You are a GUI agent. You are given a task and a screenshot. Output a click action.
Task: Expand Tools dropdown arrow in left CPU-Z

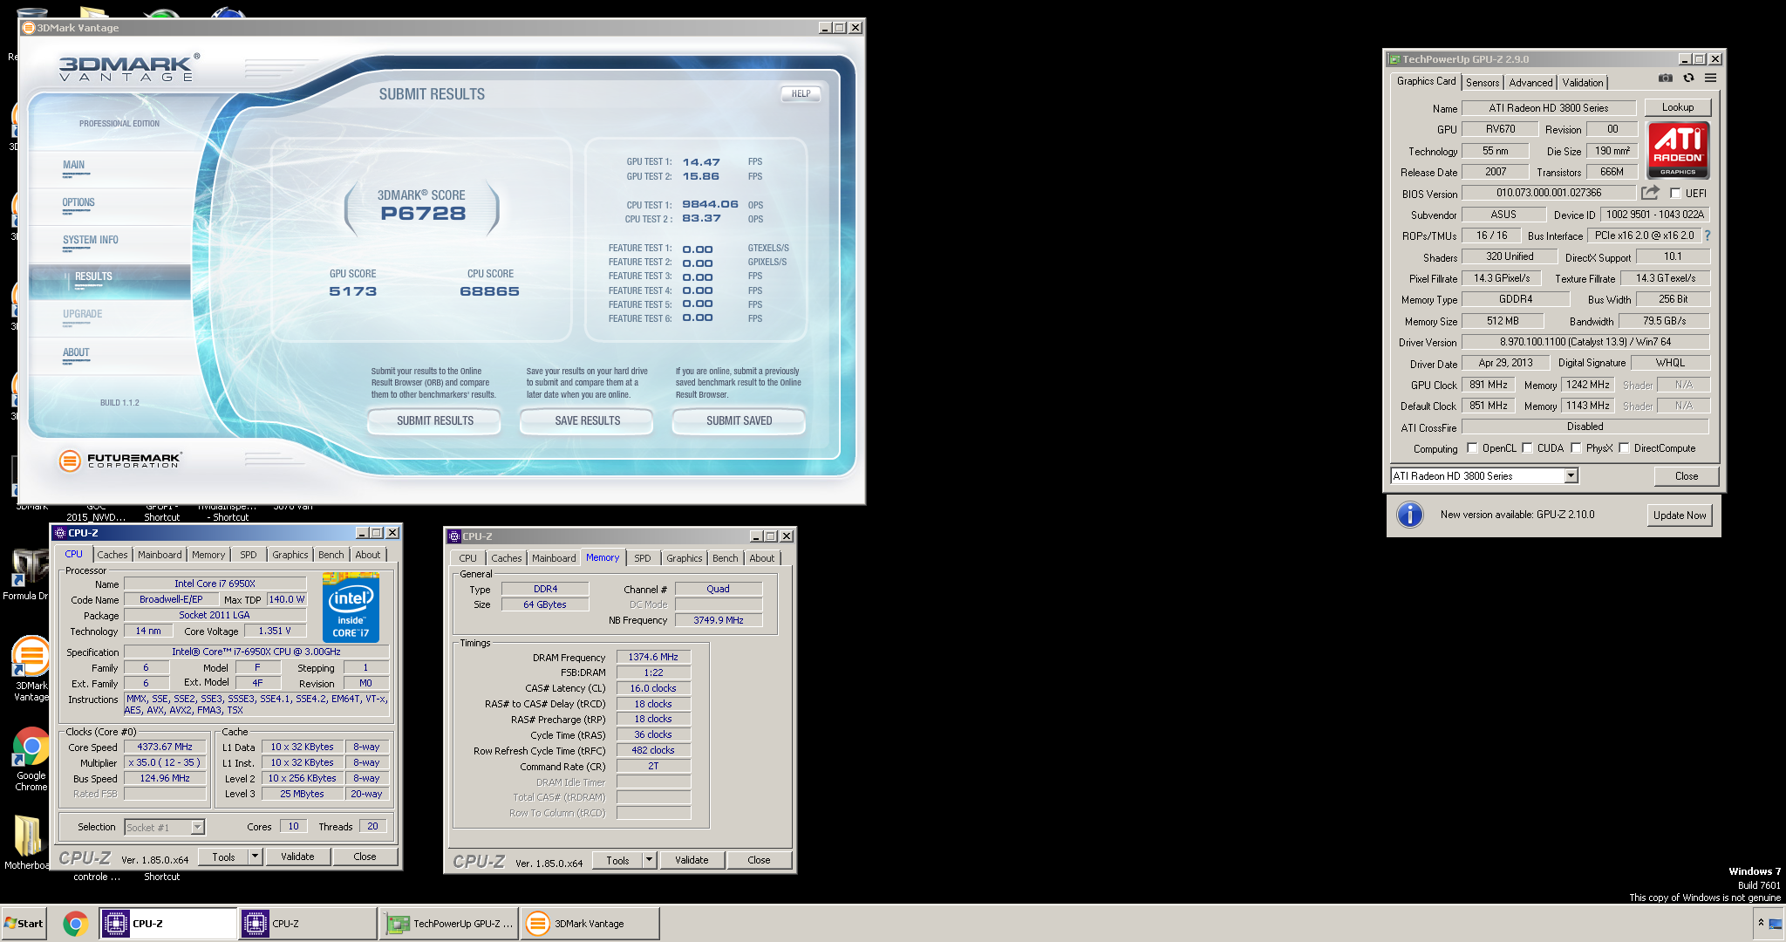pyautogui.click(x=256, y=857)
